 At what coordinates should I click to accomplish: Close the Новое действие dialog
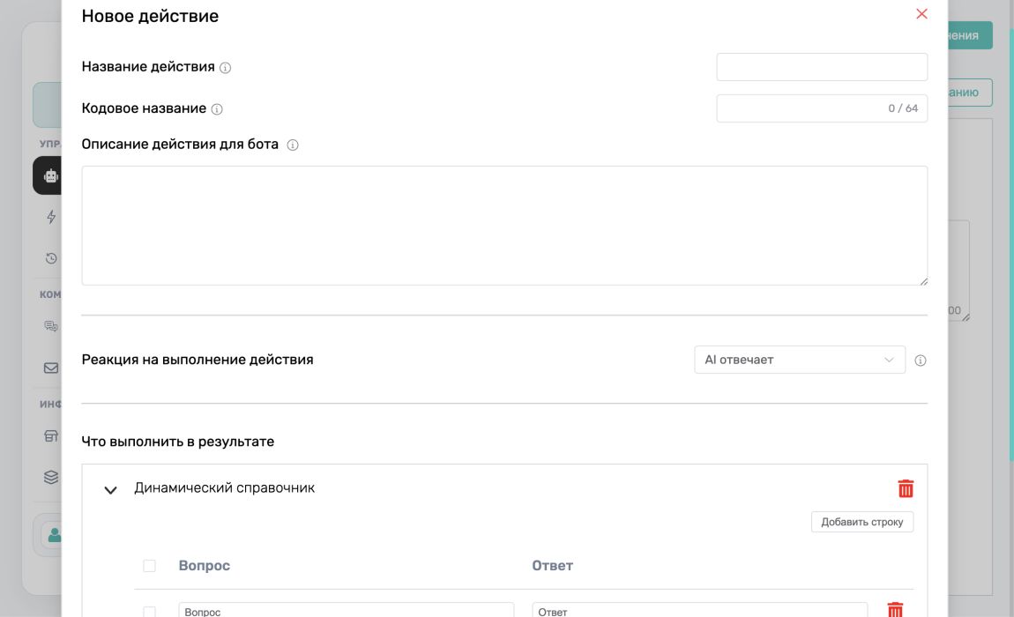(x=921, y=13)
